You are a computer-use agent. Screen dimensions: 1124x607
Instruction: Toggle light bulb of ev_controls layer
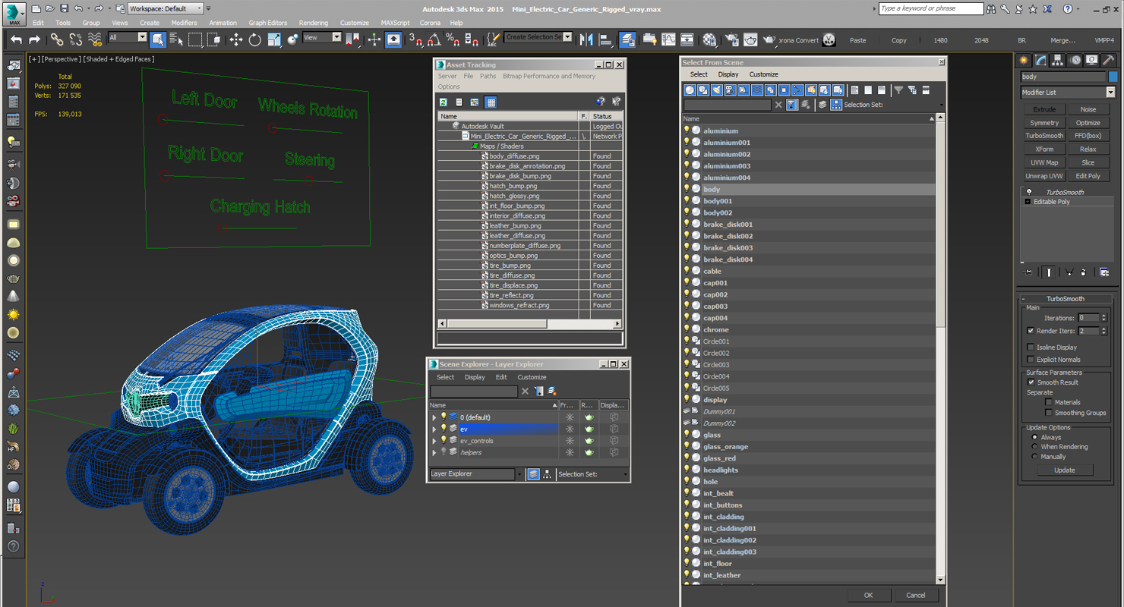(x=444, y=440)
